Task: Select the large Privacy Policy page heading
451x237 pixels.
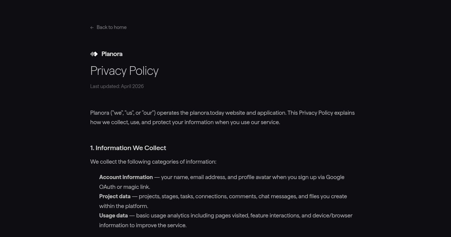Action: click(124, 71)
